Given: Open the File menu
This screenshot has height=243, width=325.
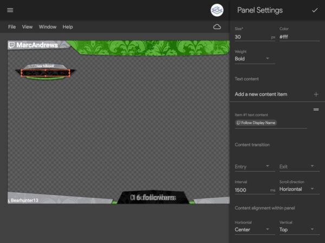Looking at the screenshot, I should coord(12,27).
